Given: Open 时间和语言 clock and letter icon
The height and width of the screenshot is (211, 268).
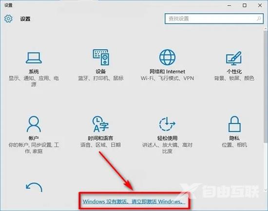Looking at the screenshot, I should [100, 124].
